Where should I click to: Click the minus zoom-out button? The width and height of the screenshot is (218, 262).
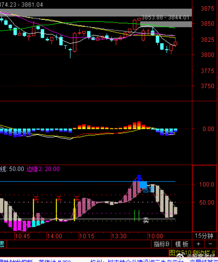point(210,244)
